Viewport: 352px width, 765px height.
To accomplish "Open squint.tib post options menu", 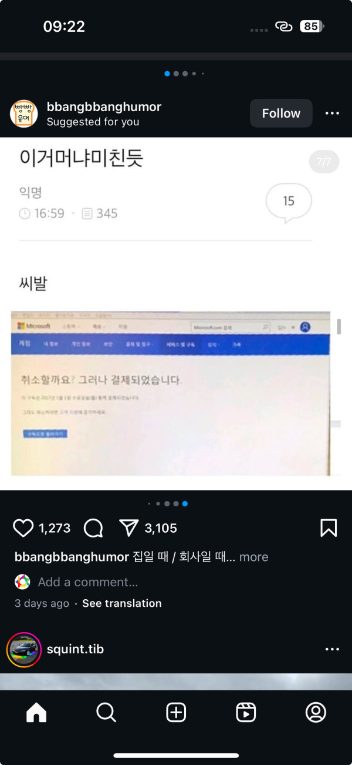I will pos(332,649).
